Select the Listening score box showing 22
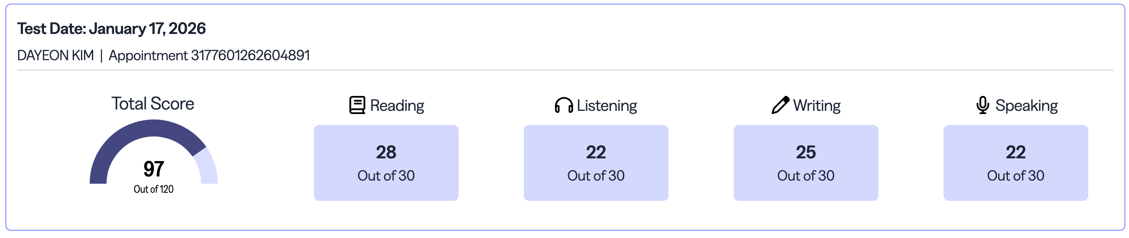The height and width of the screenshot is (238, 1129). [596, 163]
